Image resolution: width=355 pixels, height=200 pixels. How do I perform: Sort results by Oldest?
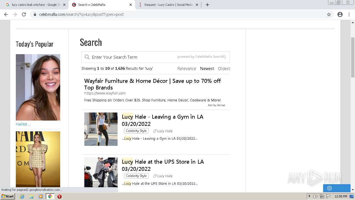coord(224,69)
